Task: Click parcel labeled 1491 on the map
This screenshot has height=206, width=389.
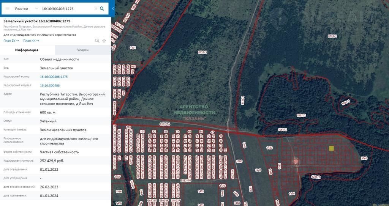Action: (x=133, y=48)
